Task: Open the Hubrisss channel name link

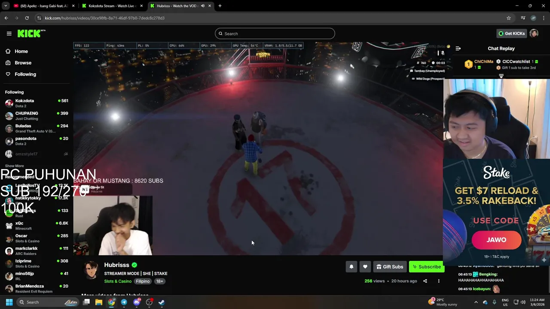Action: tap(116, 265)
